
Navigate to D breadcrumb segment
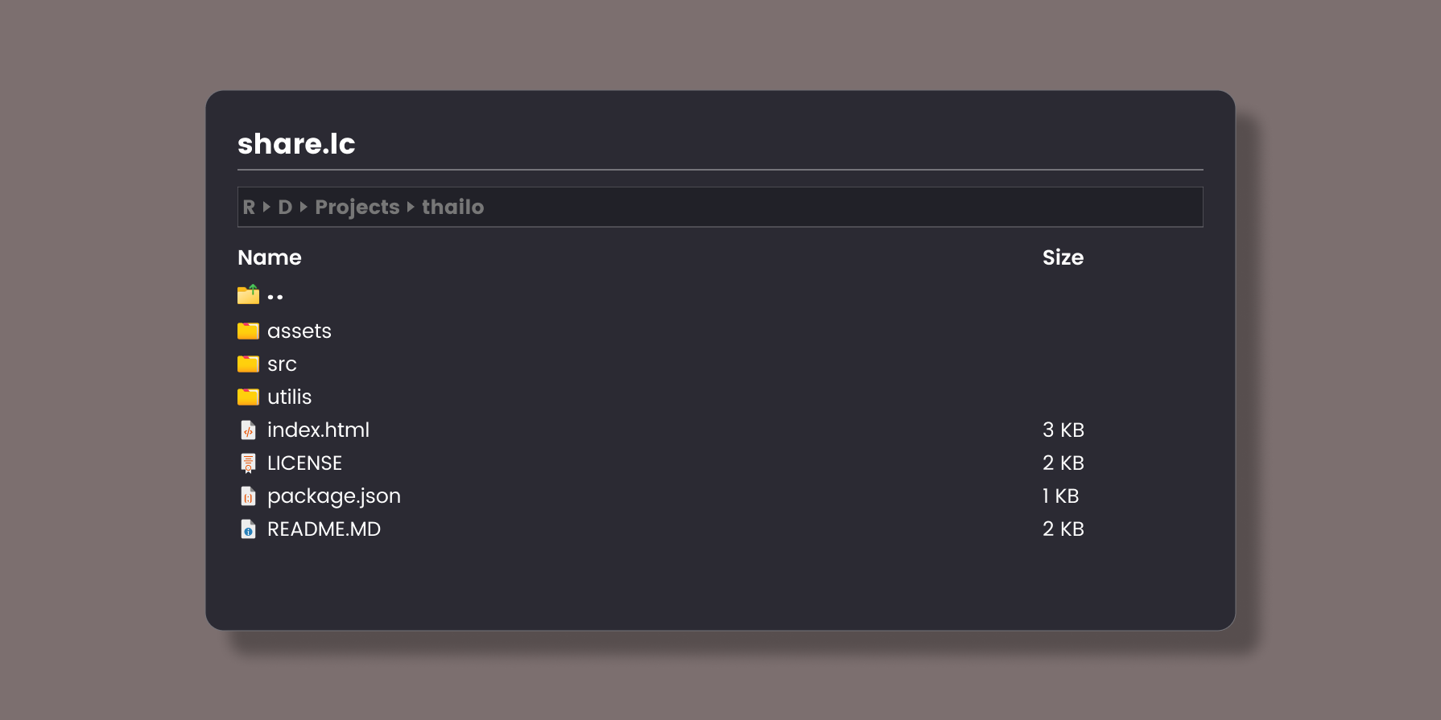(x=285, y=208)
